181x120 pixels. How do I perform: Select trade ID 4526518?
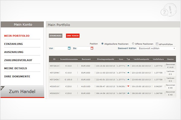coord(54,86)
